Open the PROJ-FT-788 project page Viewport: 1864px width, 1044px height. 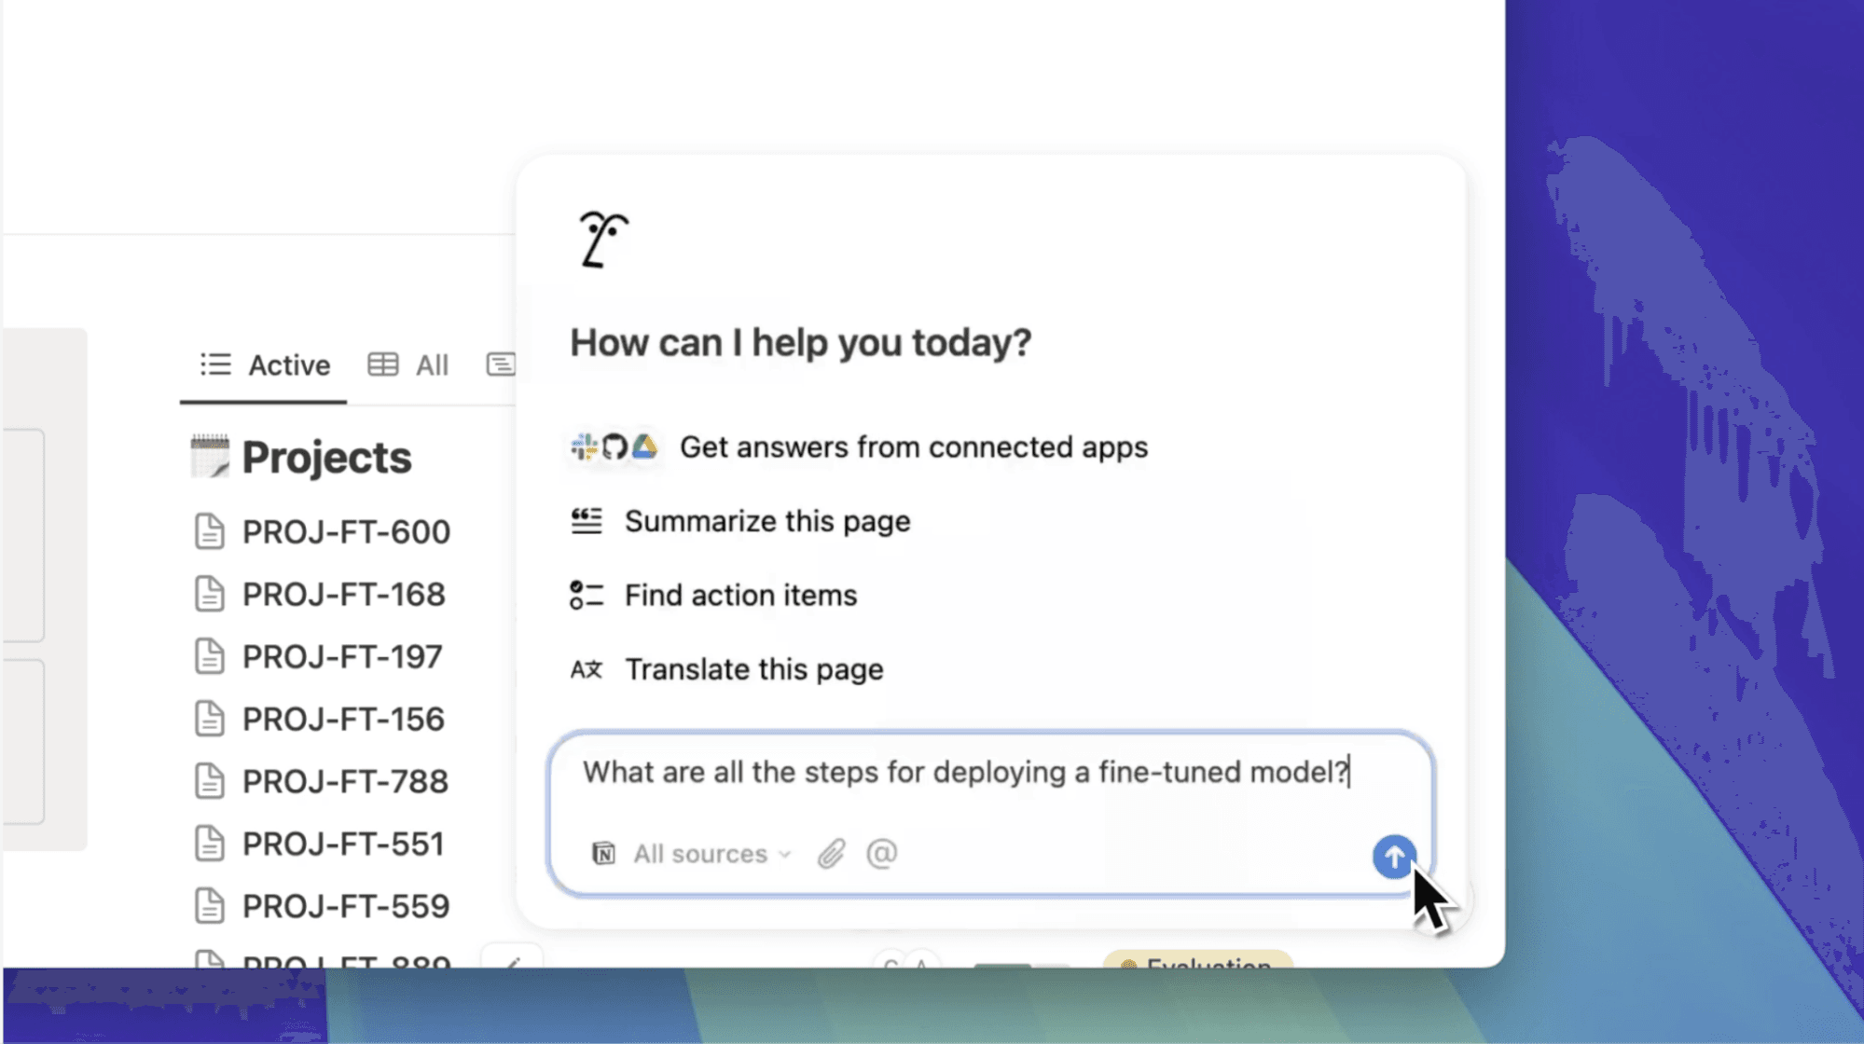(x=344, y=781)
